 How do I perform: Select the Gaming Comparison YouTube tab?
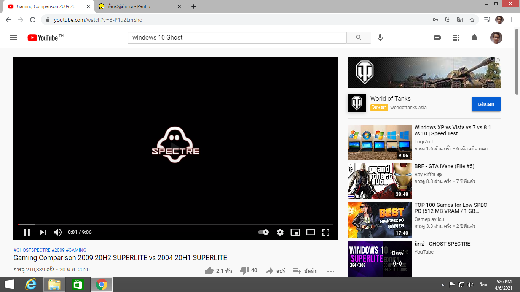[x=48, y=6]
